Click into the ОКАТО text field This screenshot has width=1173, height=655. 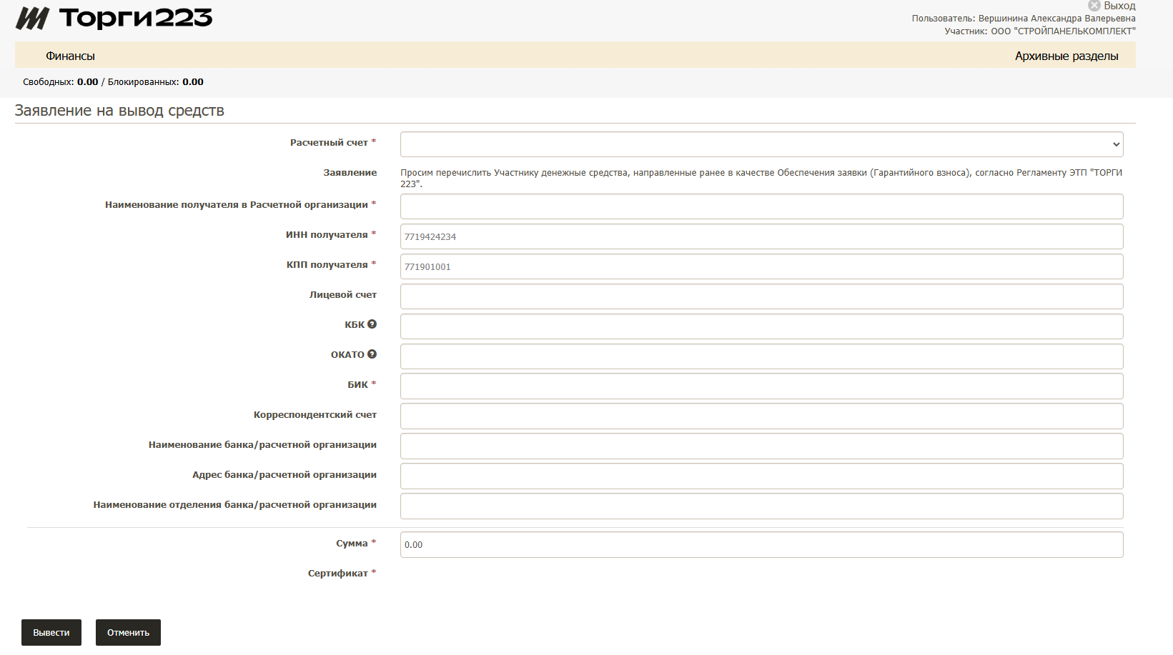761,356
